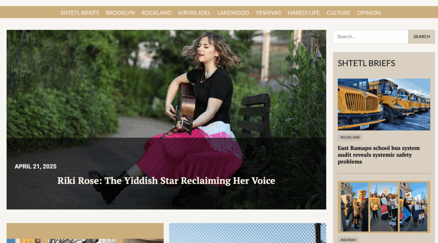Click the SEARCH button
438x243 pixels.
421,36
